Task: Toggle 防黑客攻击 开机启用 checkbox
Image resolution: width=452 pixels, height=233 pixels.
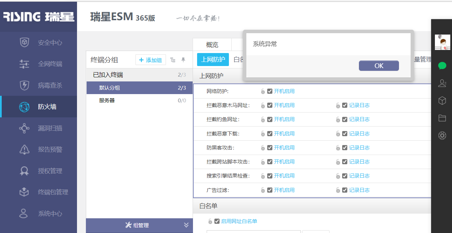Action: pyautogui.click(x=270, y=148)
